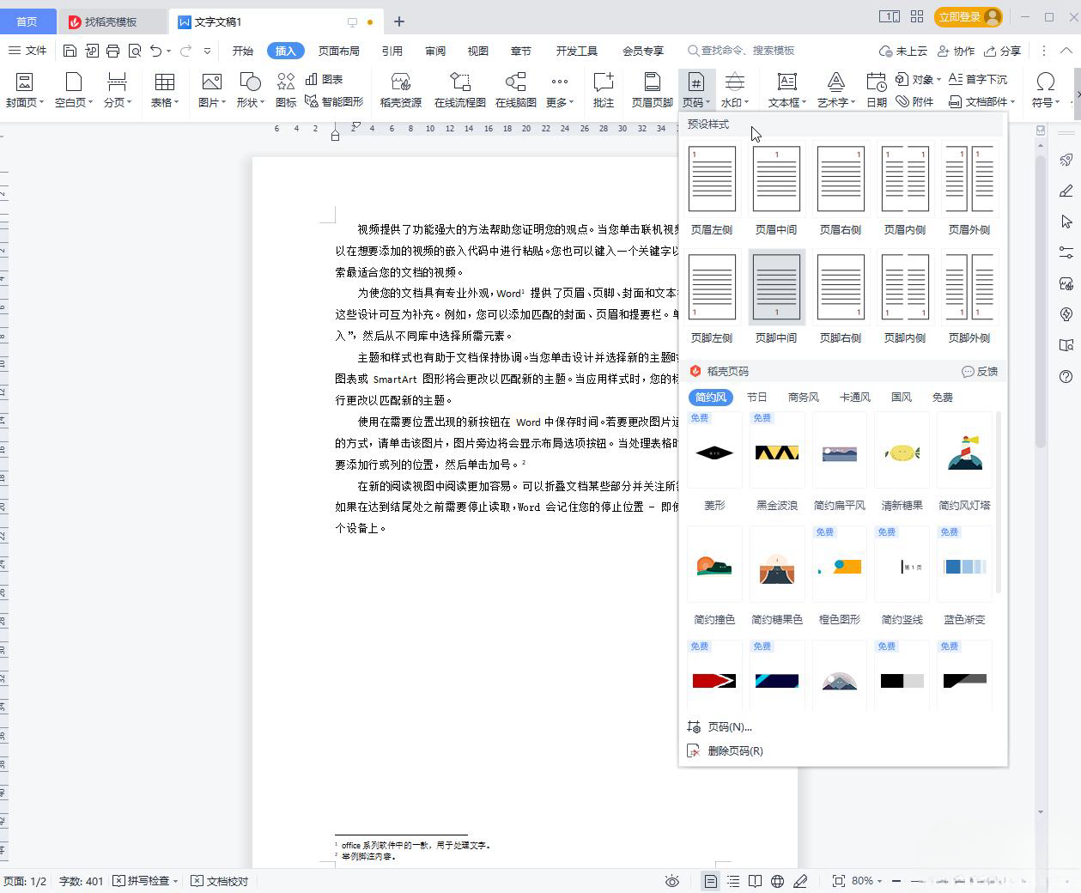Insert a 批注 comment
This screenshot has width=1081, height=893.
pos(604,90)
